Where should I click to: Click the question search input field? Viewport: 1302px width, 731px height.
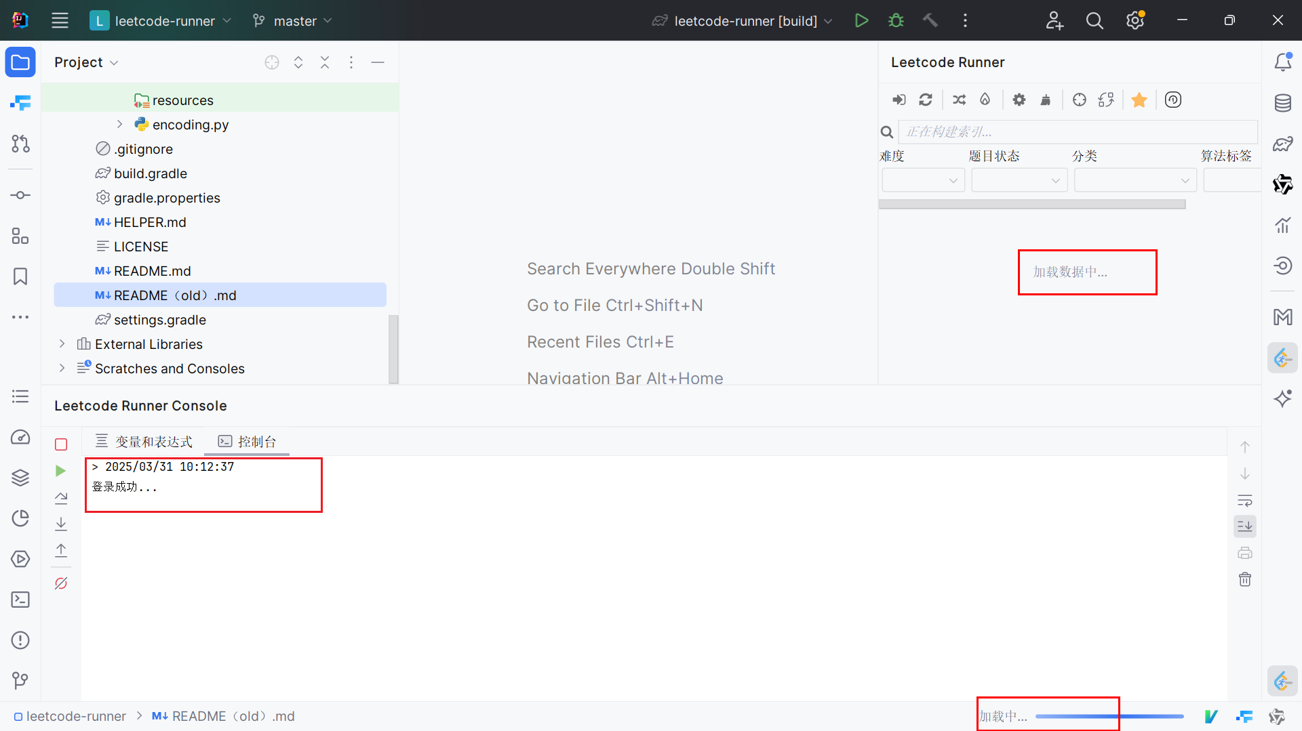[1077, 131]
